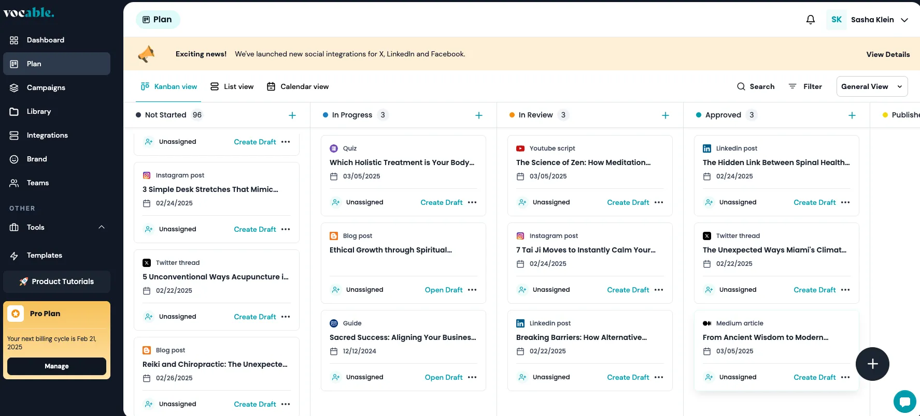
Task: Open Draft for Ethical Growth blog post
Action: coord(443,290)
